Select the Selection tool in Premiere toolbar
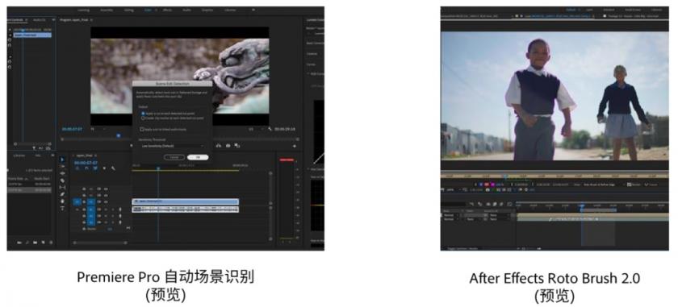The width and height of the screenshot is (678, 307). pos(63,160)
